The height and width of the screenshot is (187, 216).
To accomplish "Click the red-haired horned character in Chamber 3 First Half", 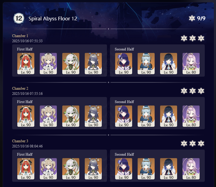I will [26, 169].
